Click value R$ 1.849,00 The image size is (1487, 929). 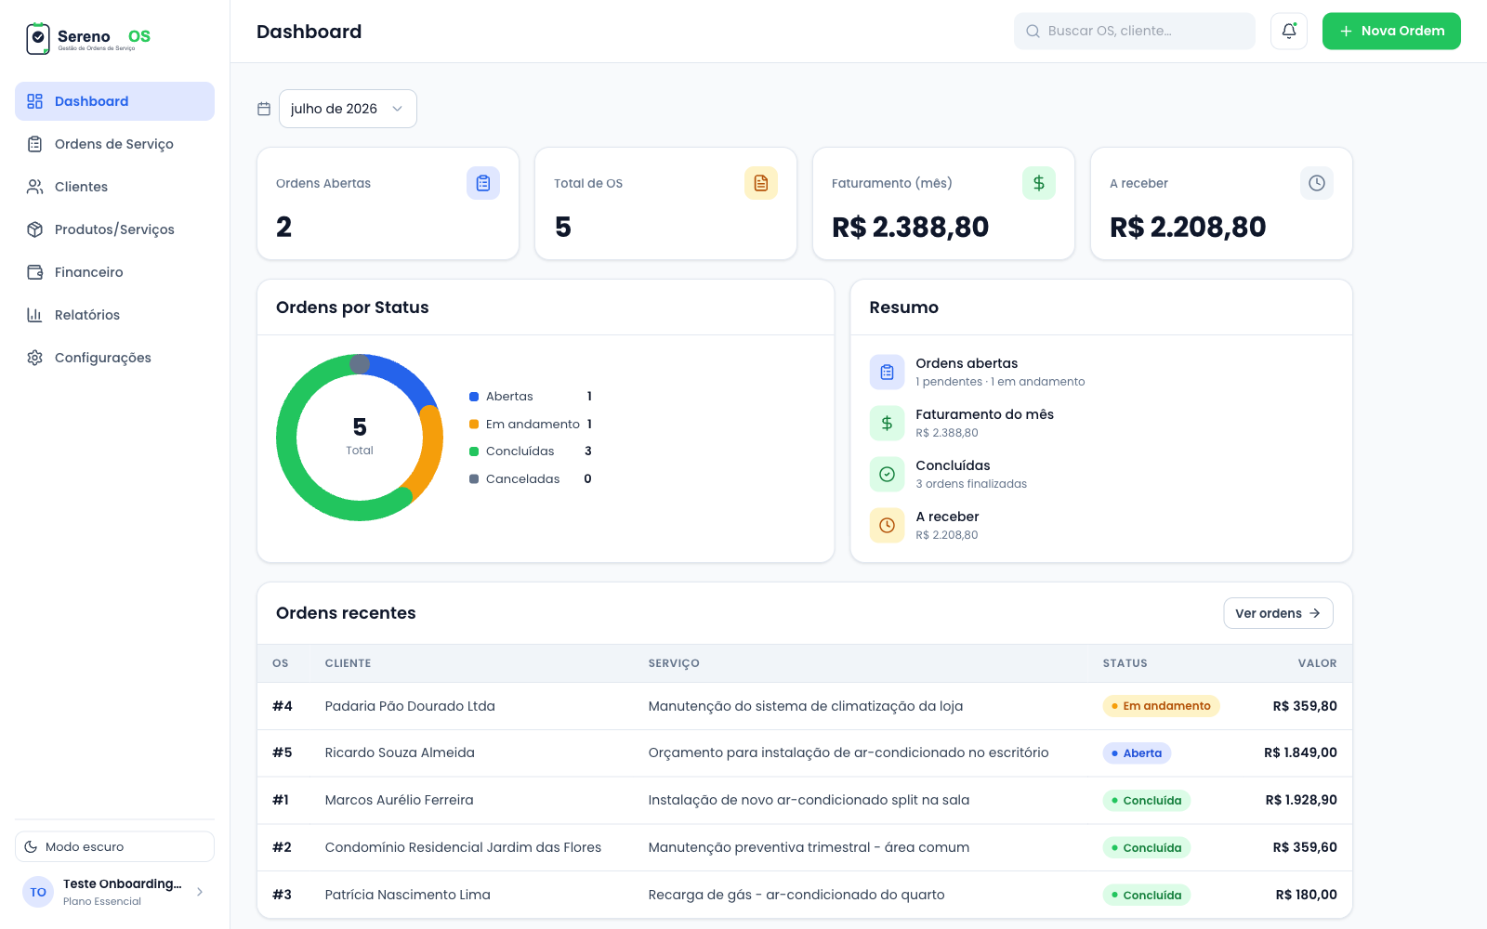pyautogui.click(x=1300, y=752)
